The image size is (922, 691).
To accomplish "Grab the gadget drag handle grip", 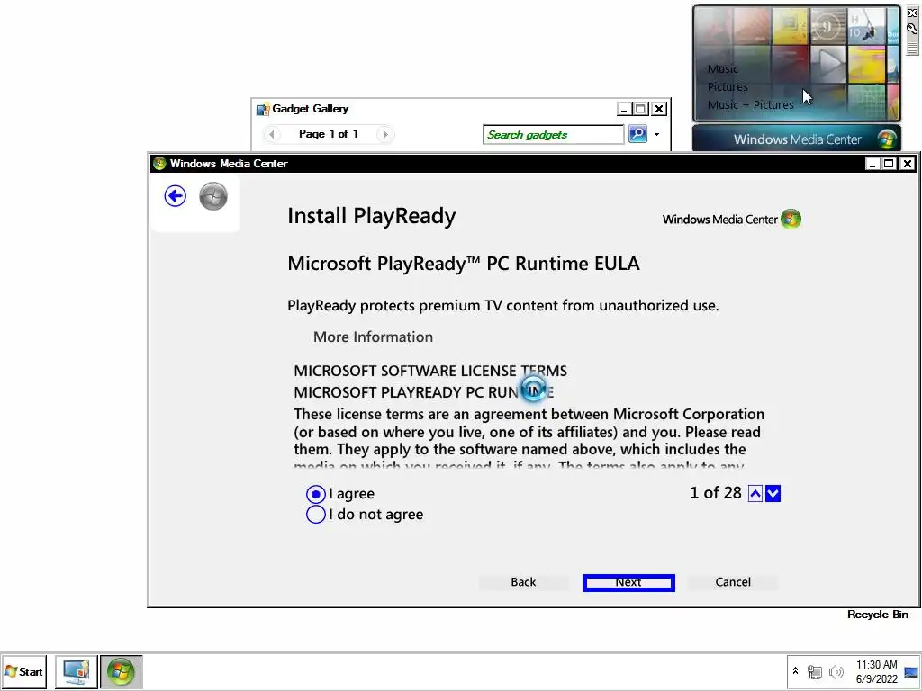I will 912,48.
